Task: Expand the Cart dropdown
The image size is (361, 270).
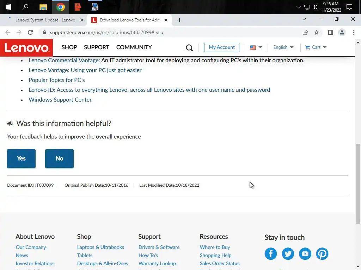Action: (316, 47)
